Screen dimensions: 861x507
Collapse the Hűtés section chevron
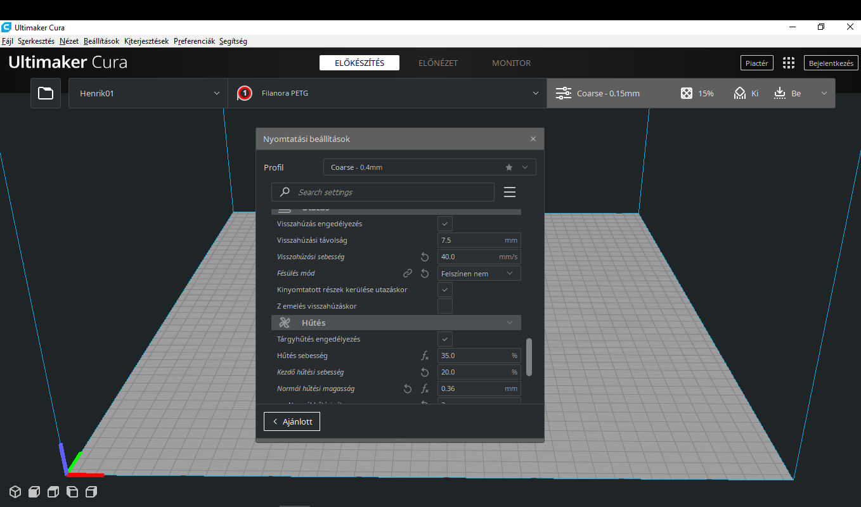[510, 323]
